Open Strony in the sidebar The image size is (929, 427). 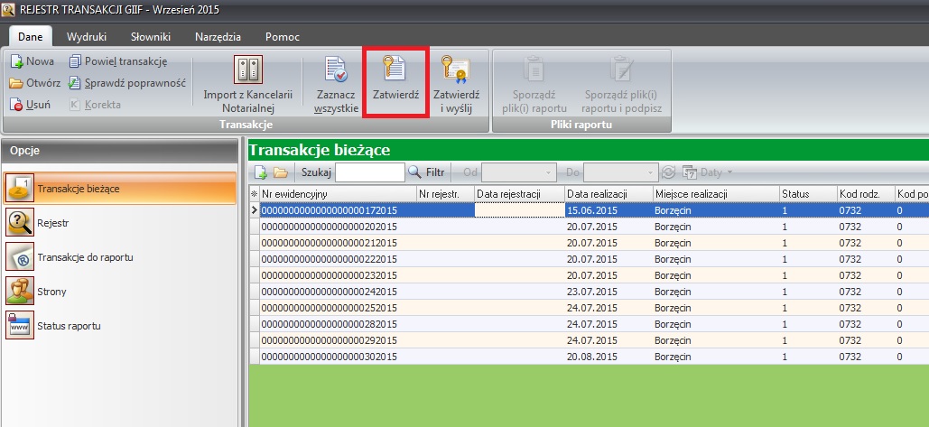coord(51,292)
